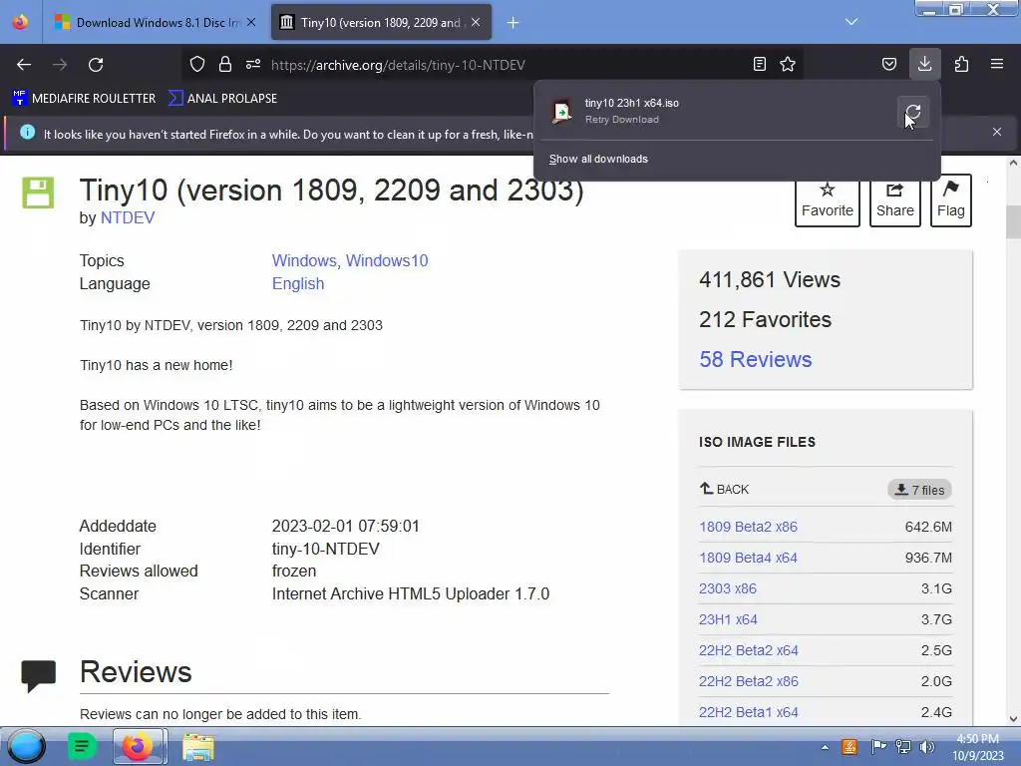The width and height of the screenshot is (1021, 766).
Task: Click the tiny10 23h1 x64.iso file icon
Action: coord(561,112)
